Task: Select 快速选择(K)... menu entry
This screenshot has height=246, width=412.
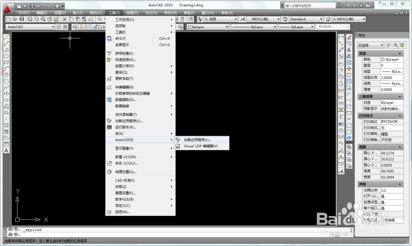Action: pos(140,60)
